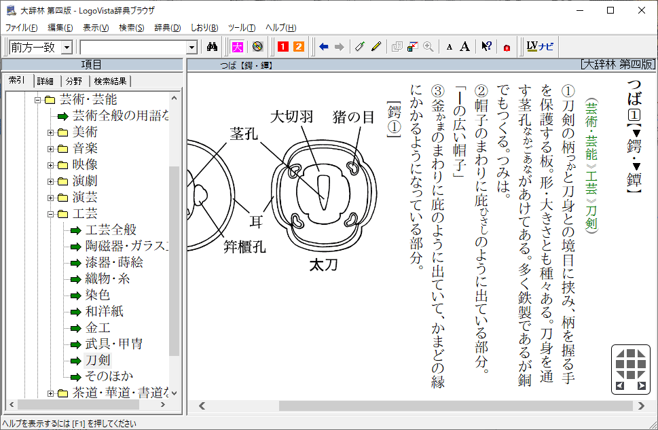Collapse the 工芸 folder node

point(51,214)
